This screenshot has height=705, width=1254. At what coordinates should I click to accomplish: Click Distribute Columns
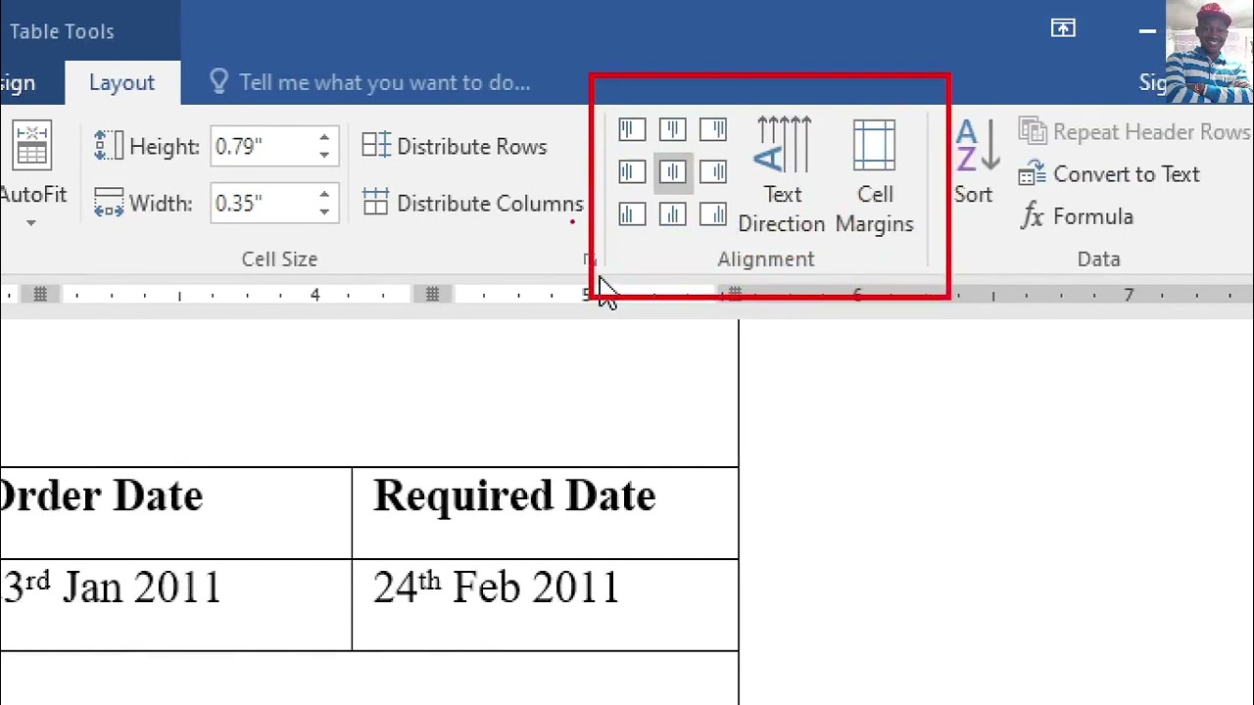472,204
